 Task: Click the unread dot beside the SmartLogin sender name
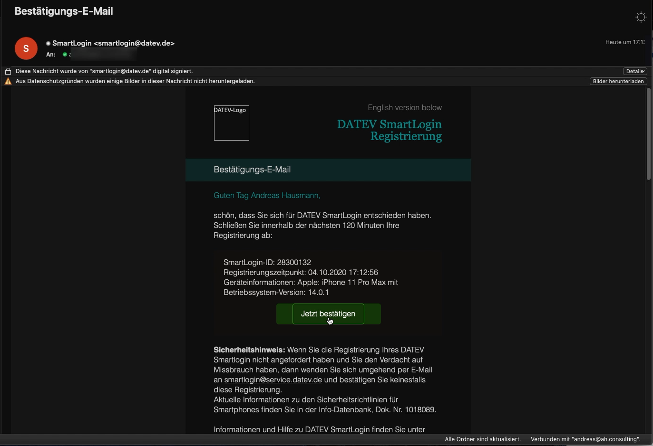(48, 43)
